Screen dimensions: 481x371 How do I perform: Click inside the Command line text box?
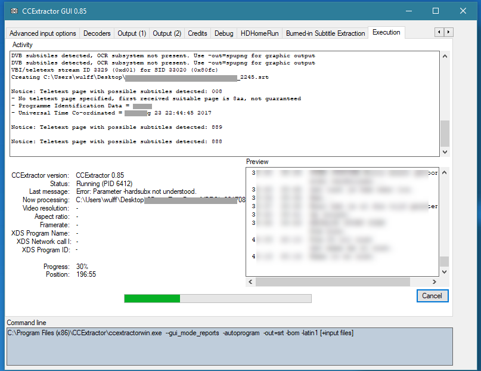(229, 347)
